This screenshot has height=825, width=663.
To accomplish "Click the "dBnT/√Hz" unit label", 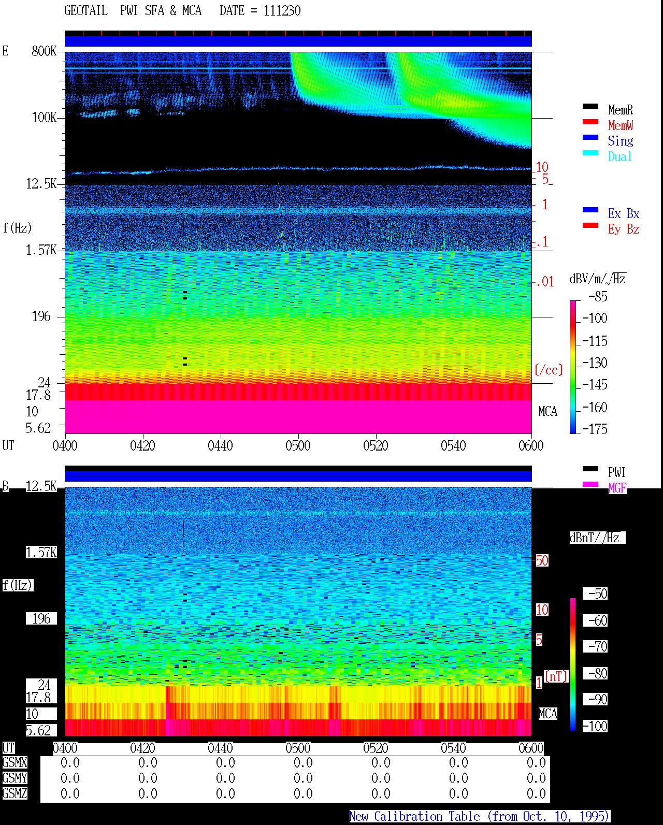I will pyautogui.click(x=598, y=538).
